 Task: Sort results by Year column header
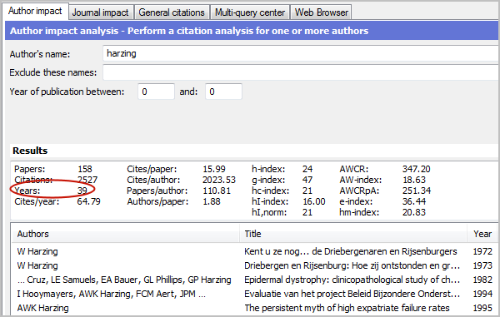point(482,234)
